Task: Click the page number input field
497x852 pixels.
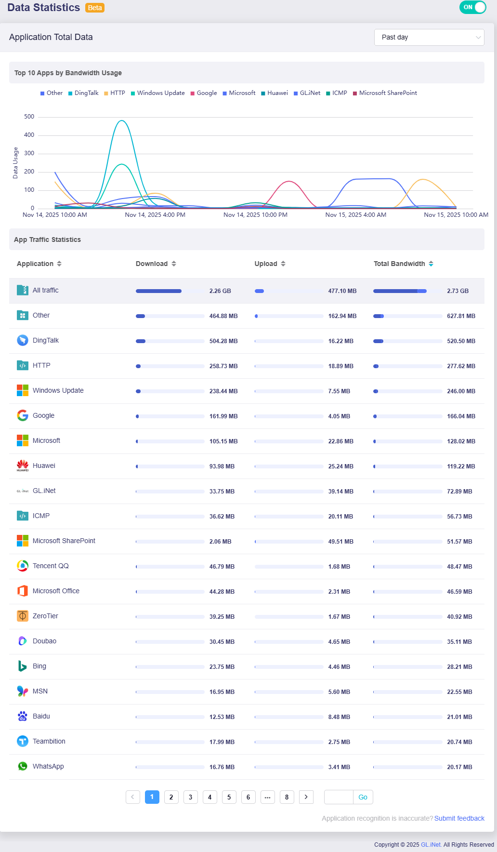Action: [339, 797]
